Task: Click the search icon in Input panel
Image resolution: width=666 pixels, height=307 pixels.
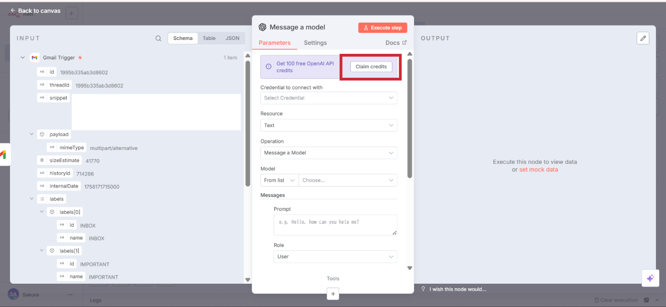Action: 158,38
